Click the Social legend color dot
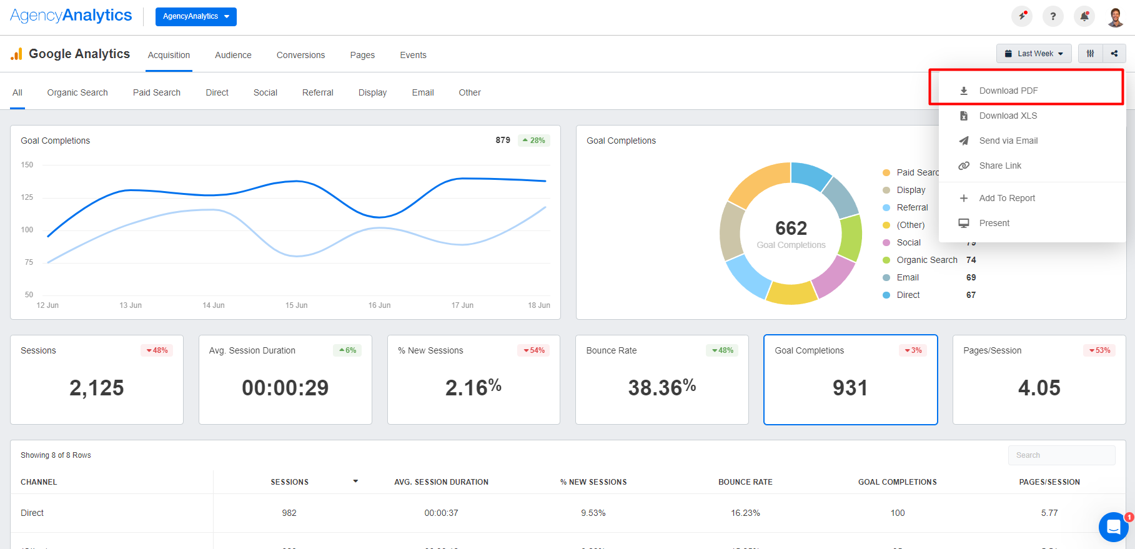This screenshot has width=1135, height=549. (x=886, y=242)
